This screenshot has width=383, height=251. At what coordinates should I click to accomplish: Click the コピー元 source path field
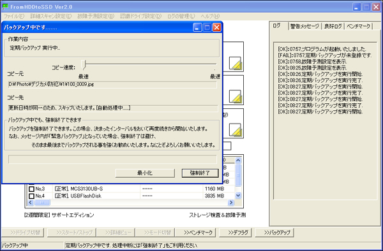click(x=112, y=85)
